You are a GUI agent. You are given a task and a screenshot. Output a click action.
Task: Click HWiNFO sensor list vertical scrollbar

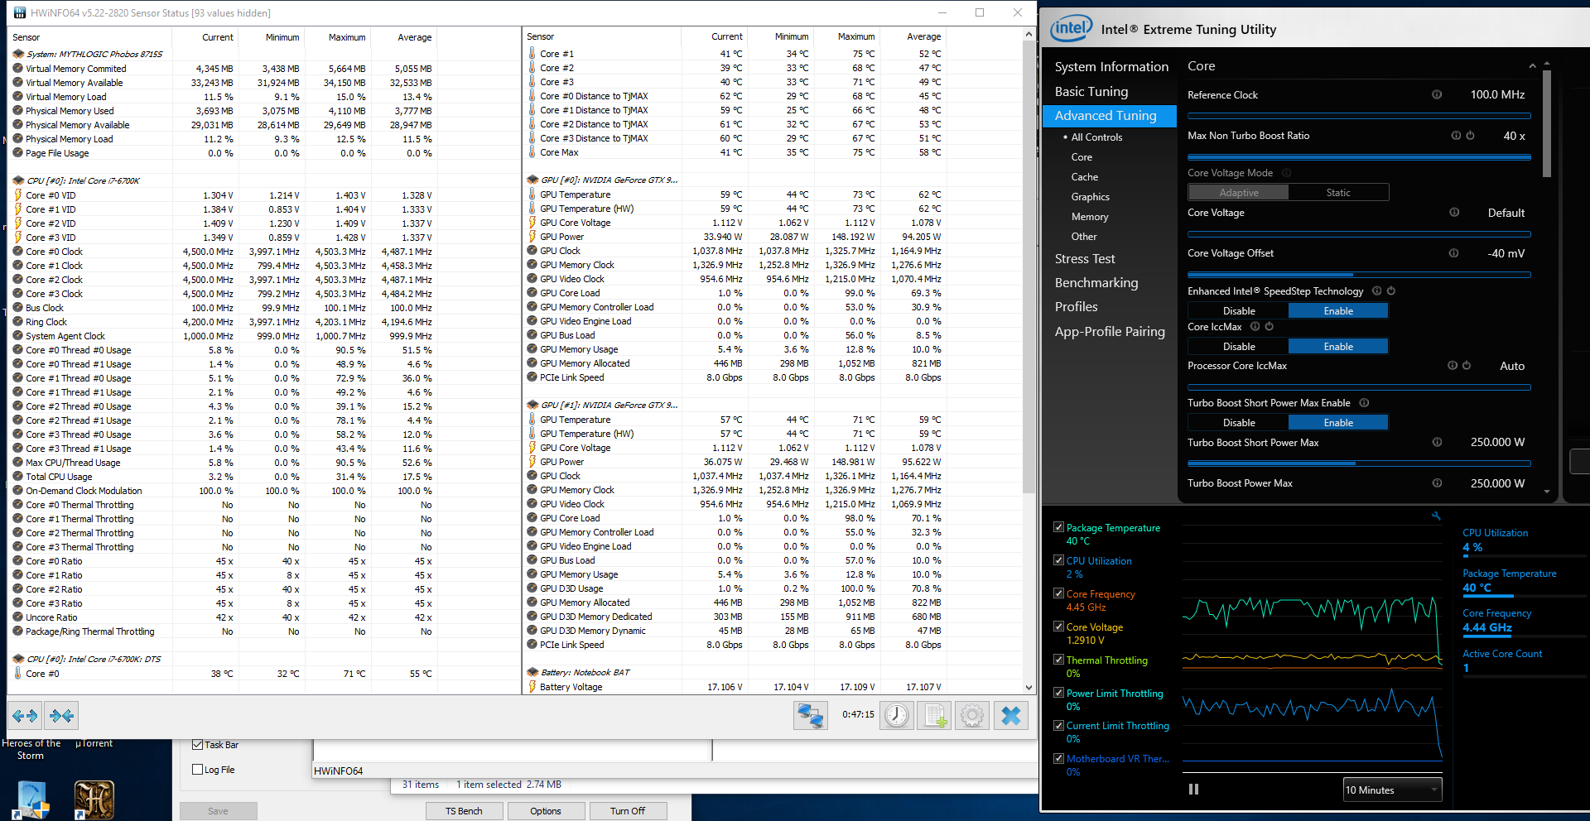(x=1029, y=360)
